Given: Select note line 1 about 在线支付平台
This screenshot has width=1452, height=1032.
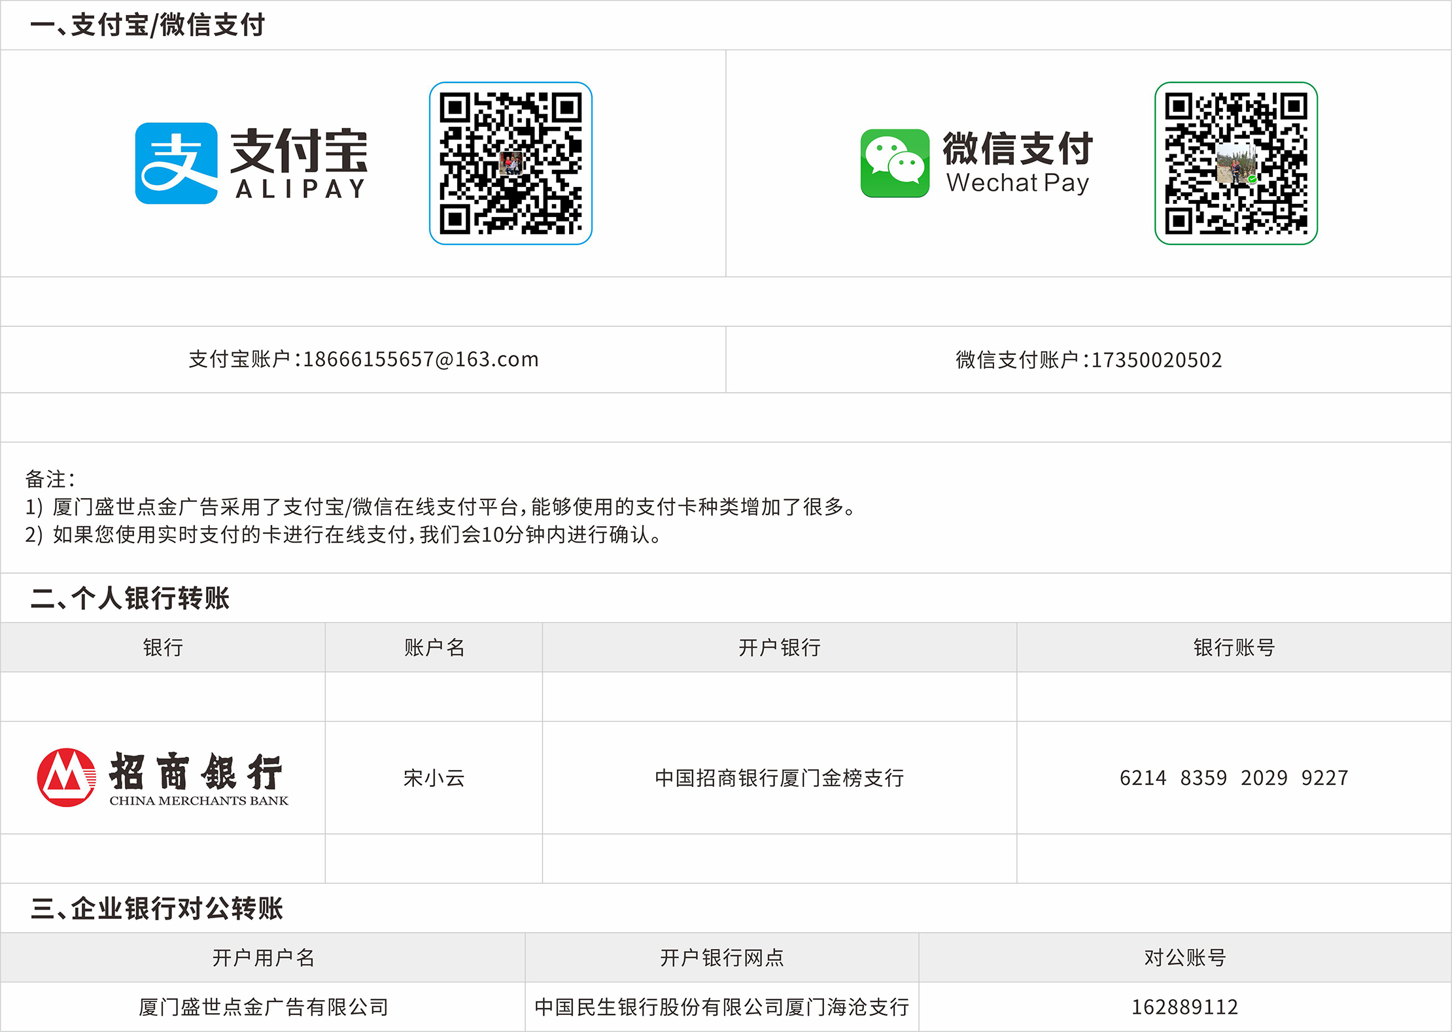Looking at the screenshot, I should point(441,507).
